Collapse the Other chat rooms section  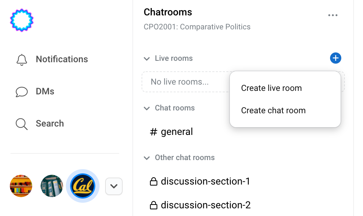click(x=146, y=158)
